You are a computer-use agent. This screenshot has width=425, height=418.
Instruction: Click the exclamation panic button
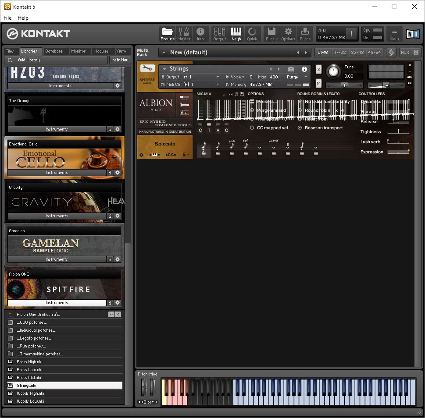pyautogui.click(x=351, y=34)
